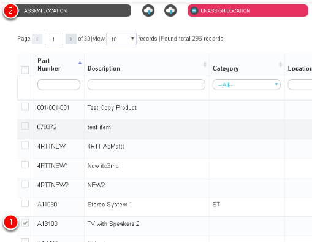Sort the Description column using arrows
Viewport: 312px width, 242px height.
205,64
